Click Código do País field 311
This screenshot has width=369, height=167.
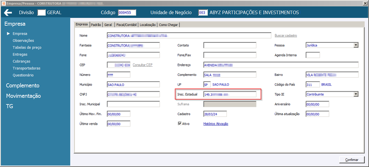(x=313, y=85)
